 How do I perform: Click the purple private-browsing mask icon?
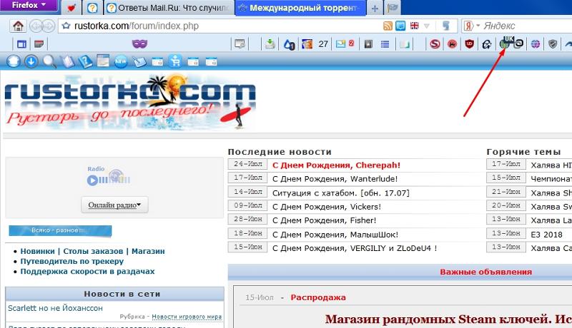[139, 44]
